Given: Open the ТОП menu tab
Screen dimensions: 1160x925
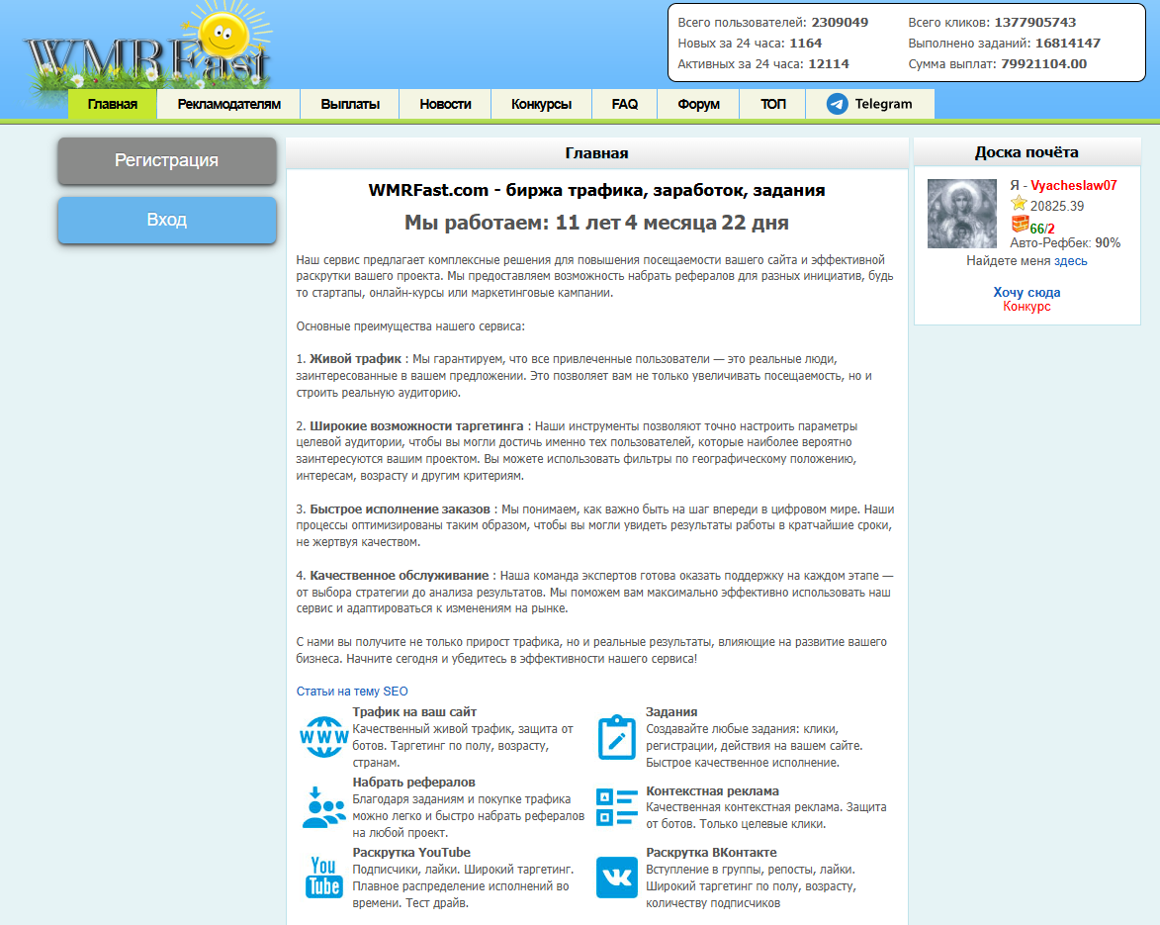Looking at the screenshot, I should coord(773,104).
